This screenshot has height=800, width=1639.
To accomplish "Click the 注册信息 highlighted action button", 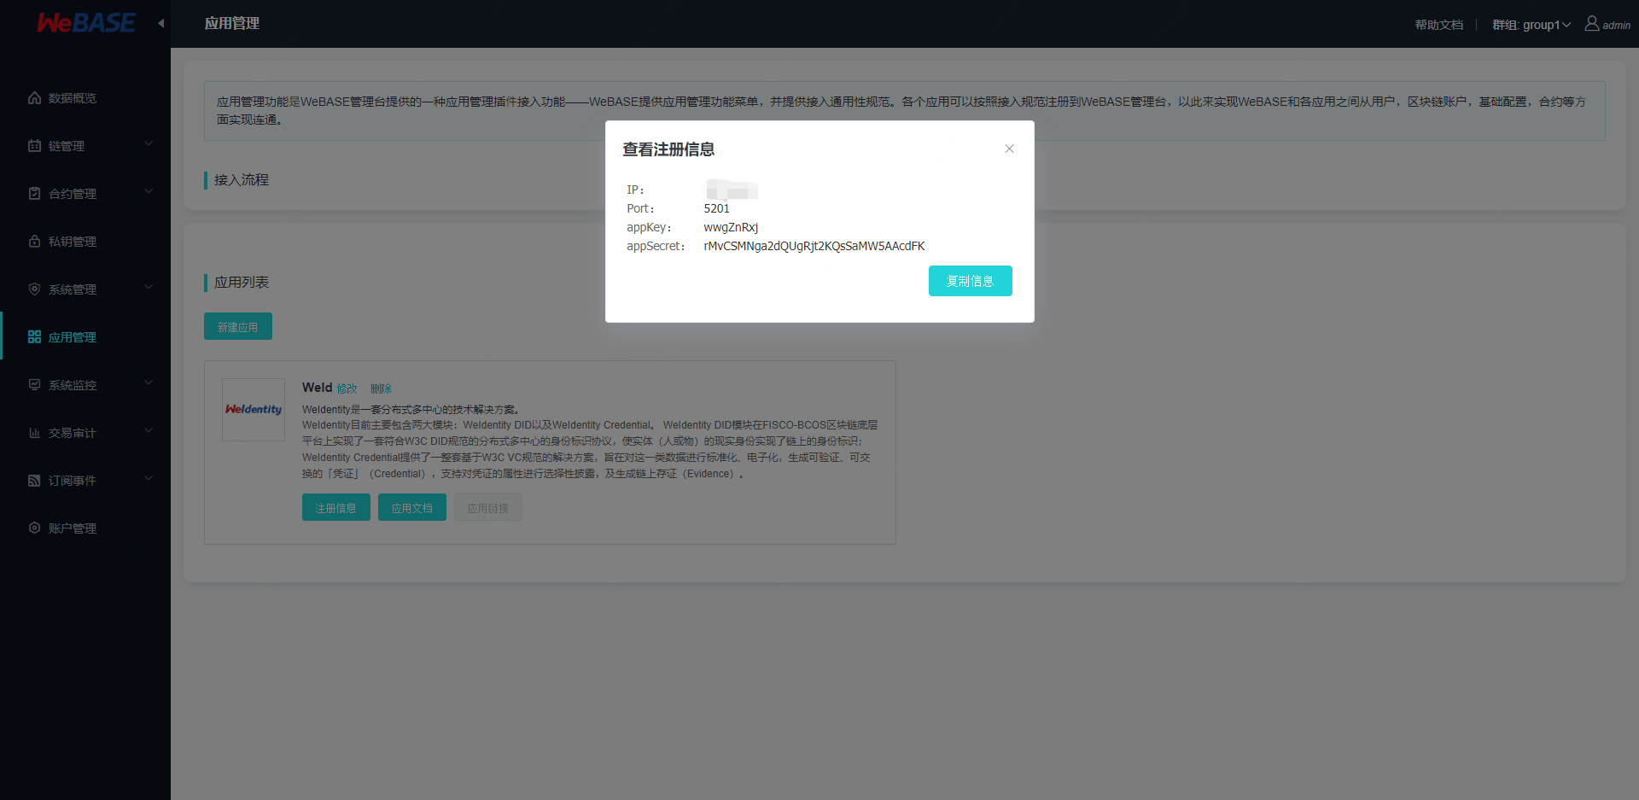I will 335,507.
